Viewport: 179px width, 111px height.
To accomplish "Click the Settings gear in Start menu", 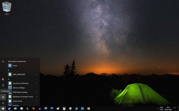I will pos(3,97).
